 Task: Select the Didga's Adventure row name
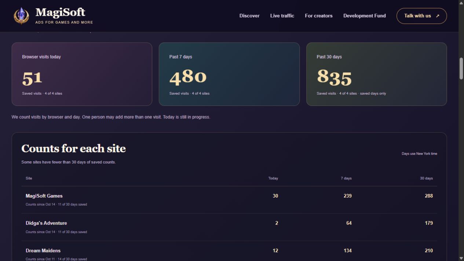click(x=46, y=223)
